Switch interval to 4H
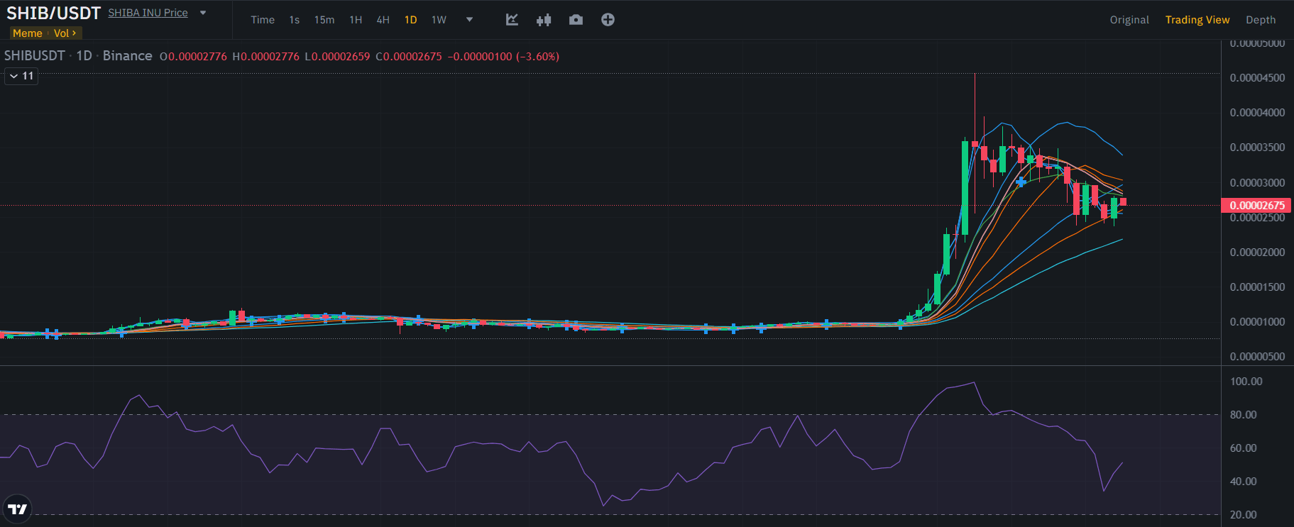This screenshot has height=527, width=1294. [383, 20]
